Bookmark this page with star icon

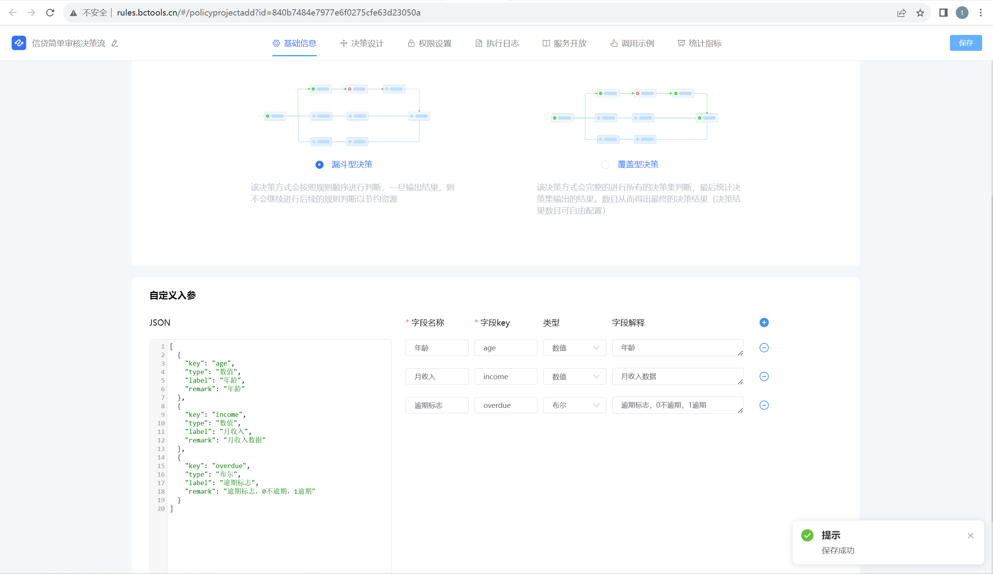(x=920, y=13)
